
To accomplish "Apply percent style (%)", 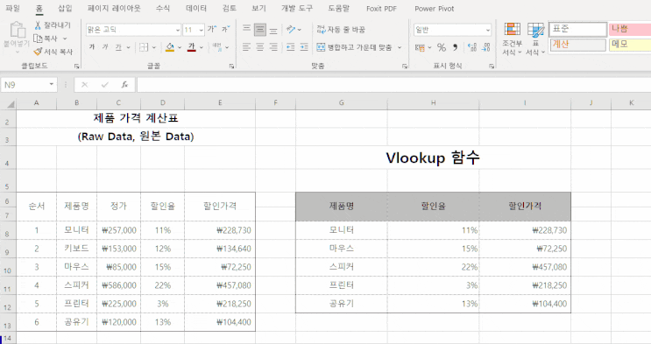I will click(x=442, y=47).
